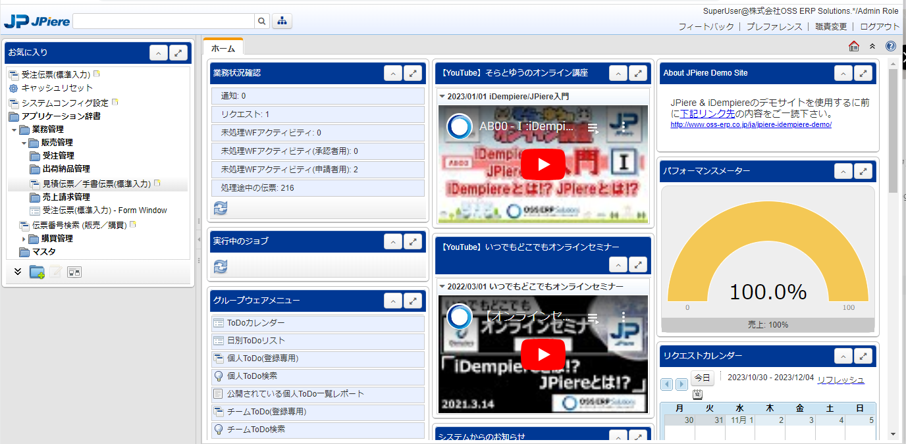Collapse the グループウェアメニュー gadget
This screenshot has height=444, width=906.
tap(393, 301)
